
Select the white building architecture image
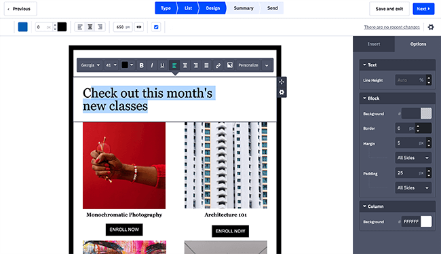pos(226,165)
